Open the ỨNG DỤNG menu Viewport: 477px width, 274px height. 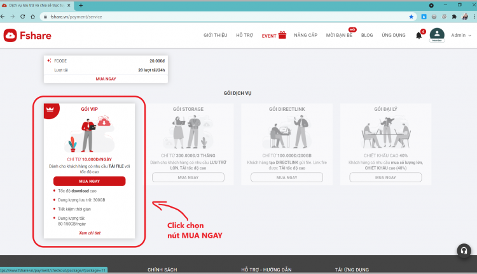394,35
